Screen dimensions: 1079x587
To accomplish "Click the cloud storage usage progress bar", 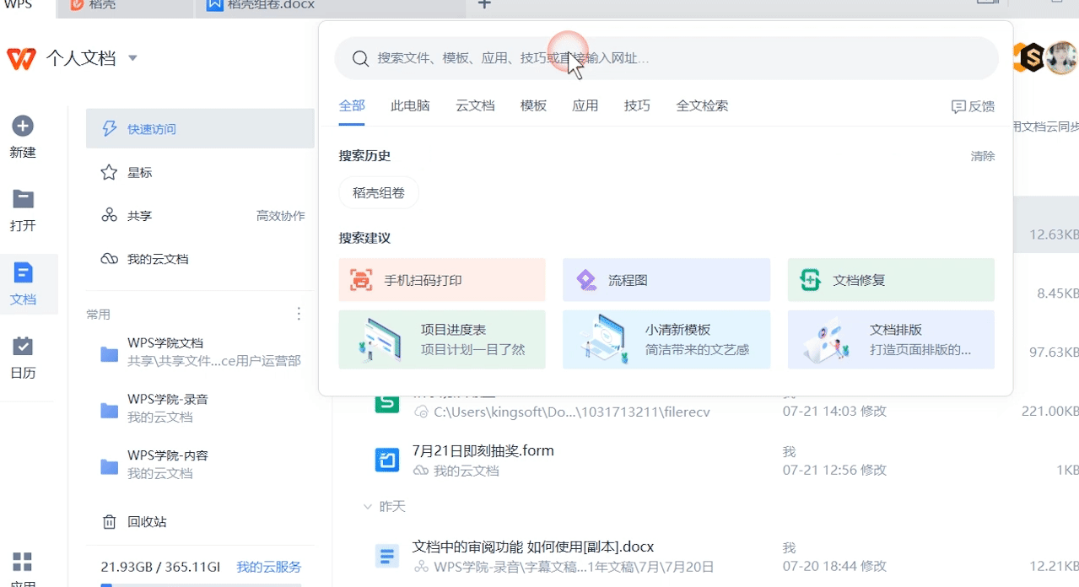I will 201,584.
